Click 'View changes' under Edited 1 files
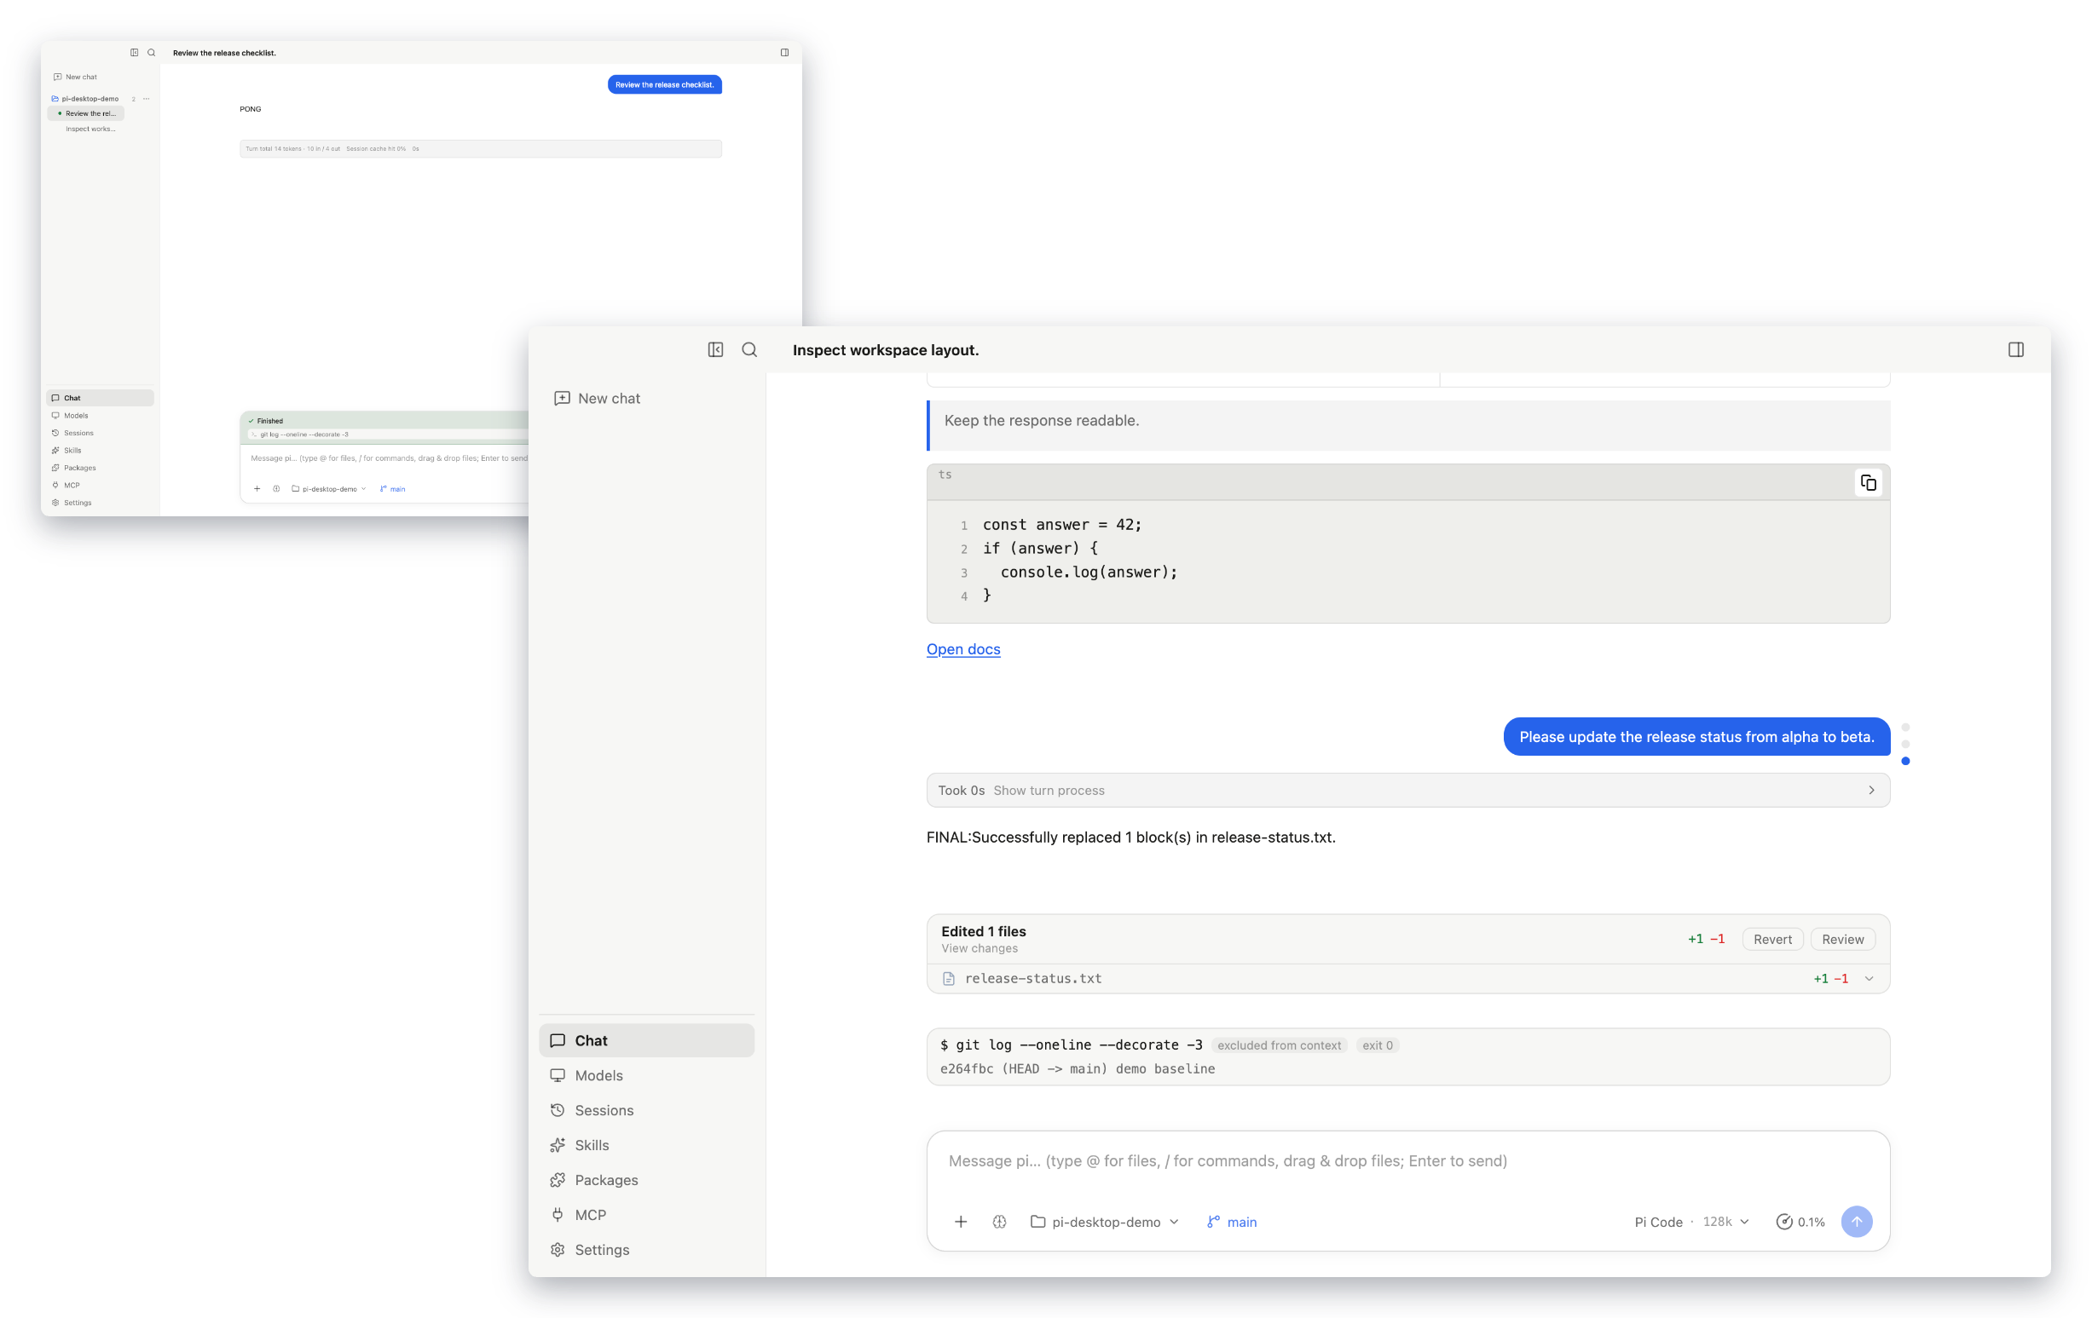 tap(980, 948)
